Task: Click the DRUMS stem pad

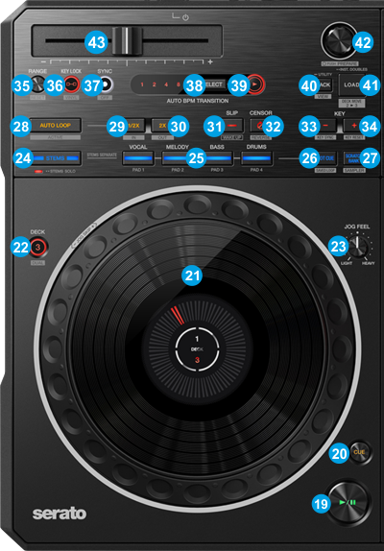Action: tap(256, 158)
